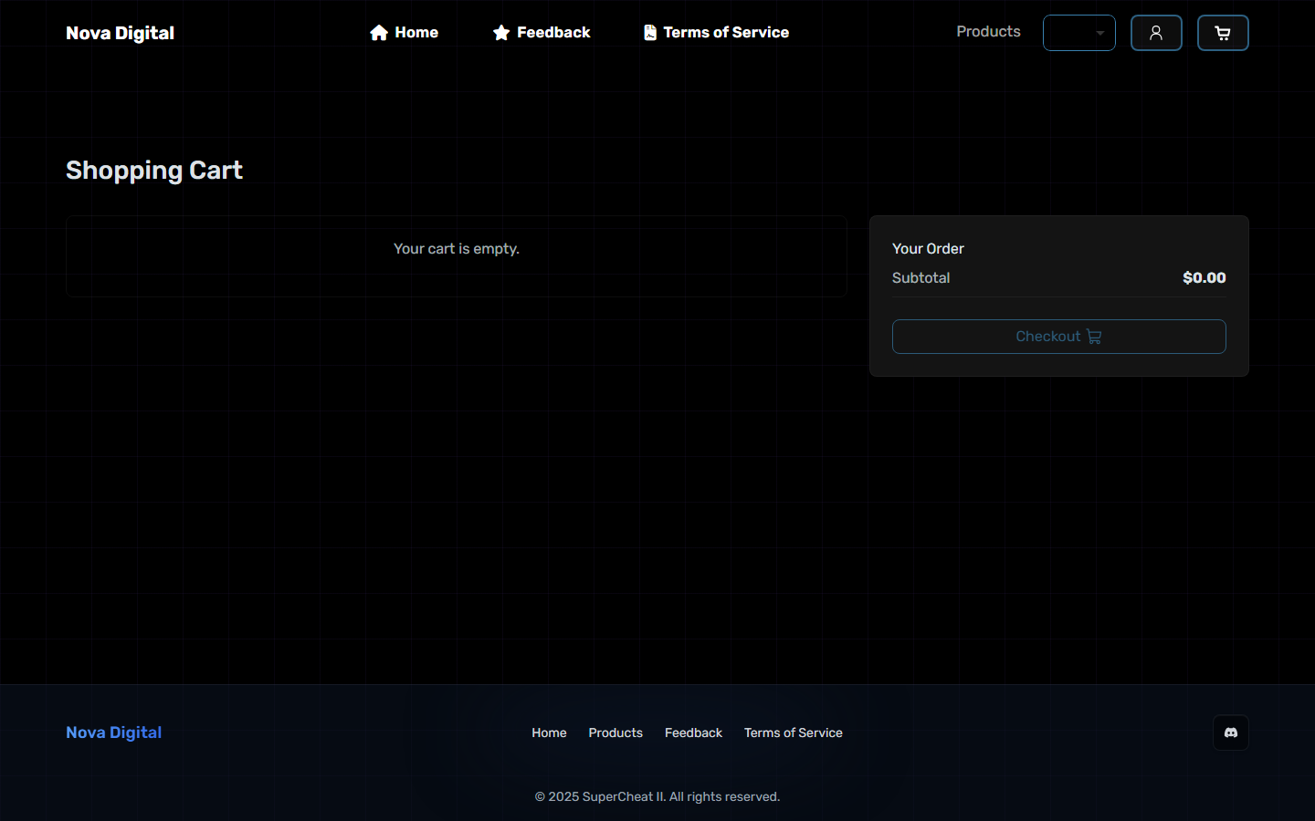Open the Discord icon in footer
Viewport: 1315px width, 821px height.
click(x=1231, y=733)
